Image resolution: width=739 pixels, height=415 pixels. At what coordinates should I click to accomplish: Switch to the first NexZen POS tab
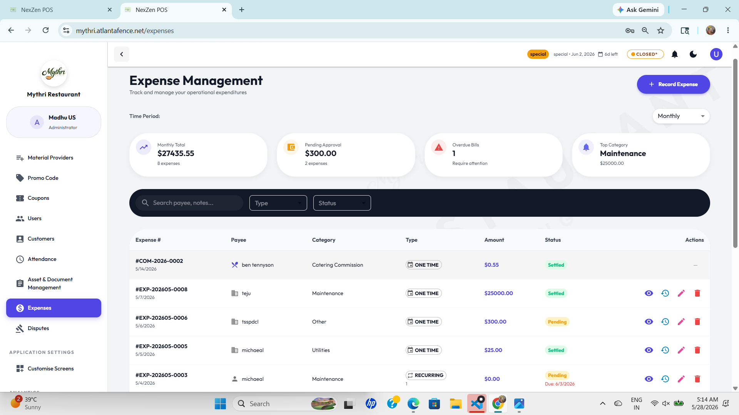(62, 10)
